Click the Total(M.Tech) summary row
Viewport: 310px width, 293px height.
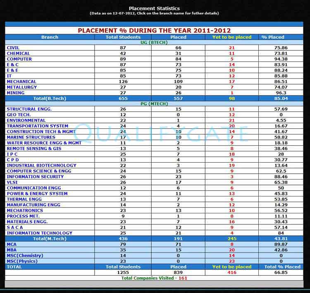50,239
